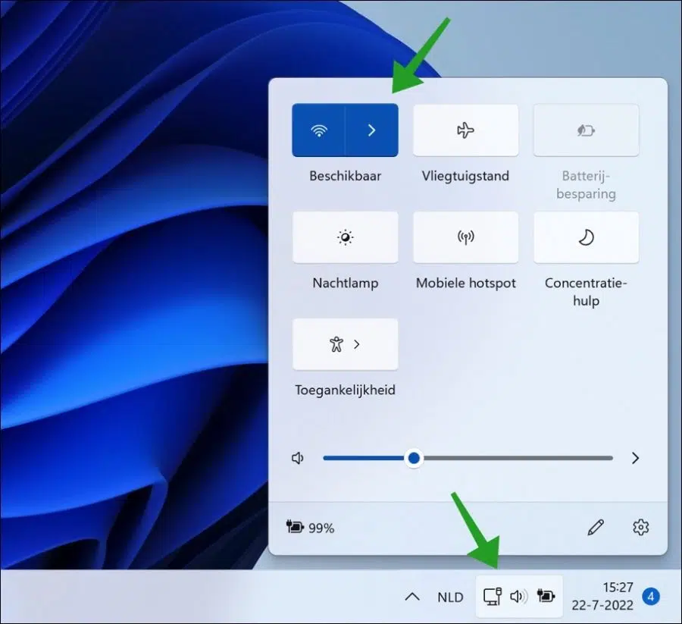Click the Beschikbaar label

pos(346,176)
